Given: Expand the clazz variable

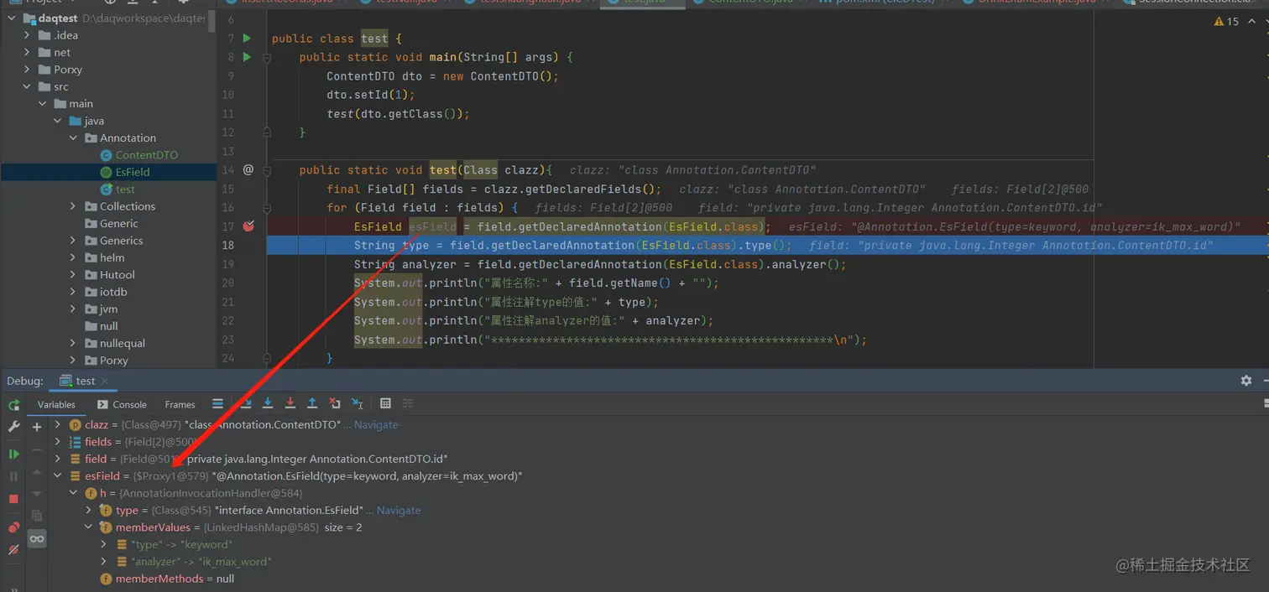Looking at the screenshot, I should coord(57,425).
